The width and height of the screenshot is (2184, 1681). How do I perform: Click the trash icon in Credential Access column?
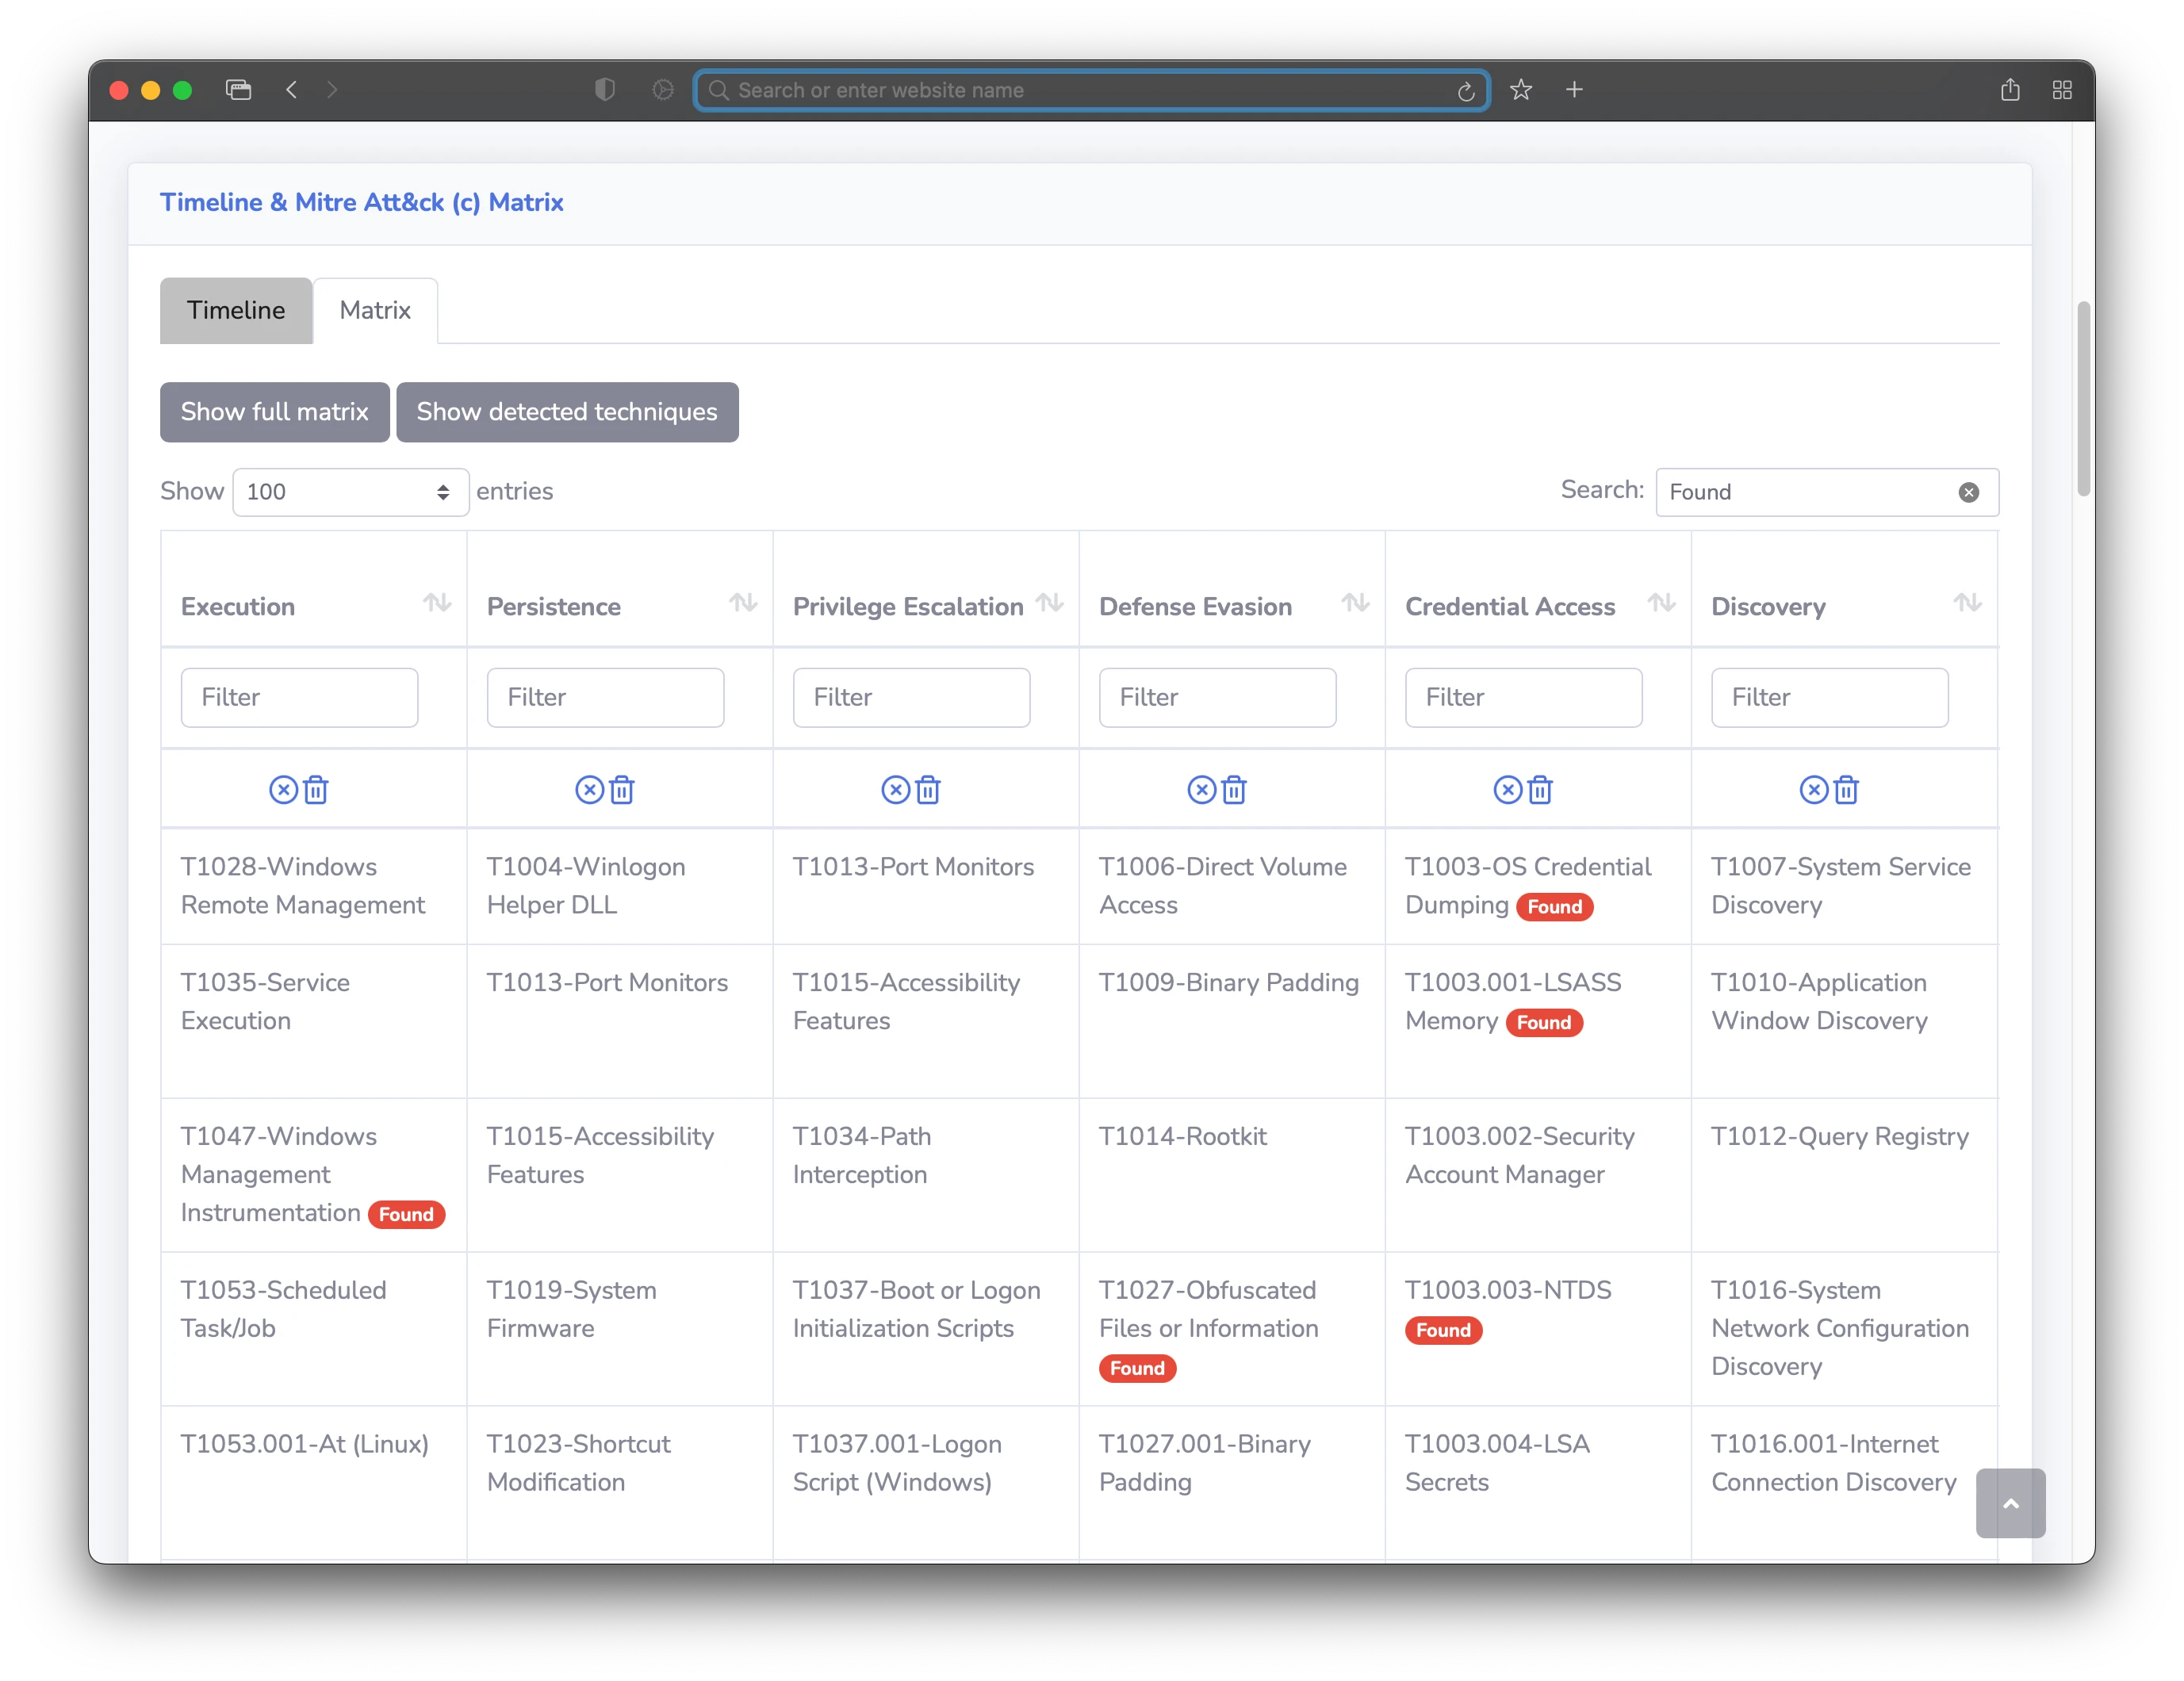pyautogui.click(x=1540, y=790)
